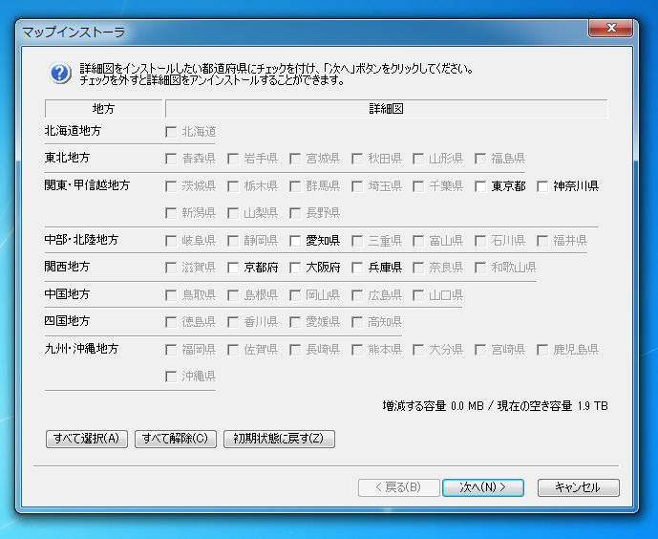Viewport: 658px width, 539px height.
Task: Check the 佐賀県 checkbox
Action: (x=233, y=350)
